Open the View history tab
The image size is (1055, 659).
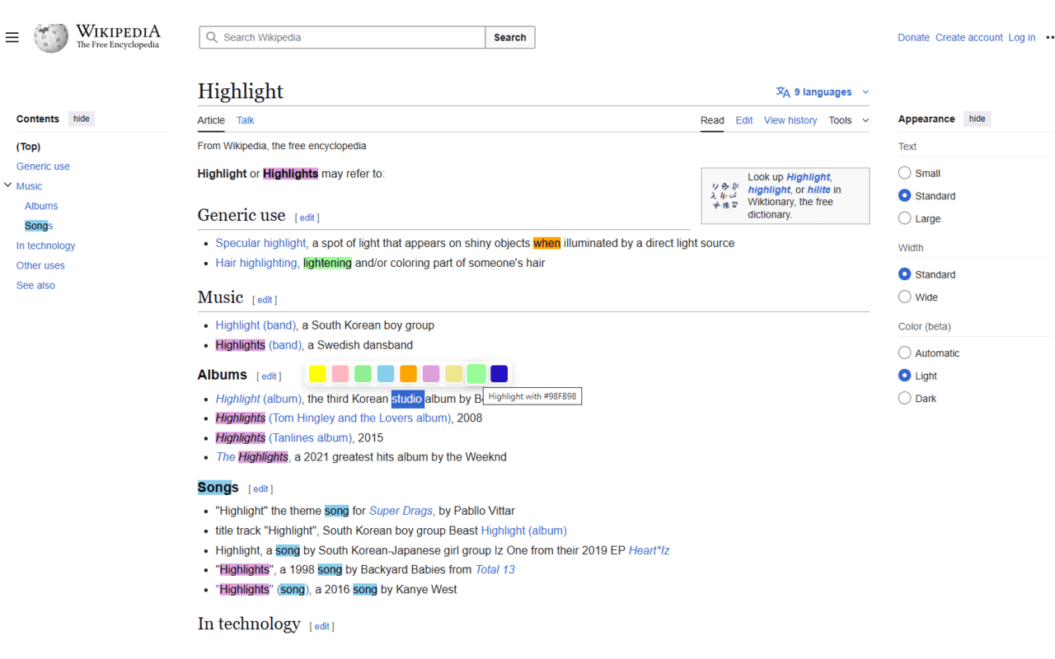pyautogui.click(x=790, y=120)
